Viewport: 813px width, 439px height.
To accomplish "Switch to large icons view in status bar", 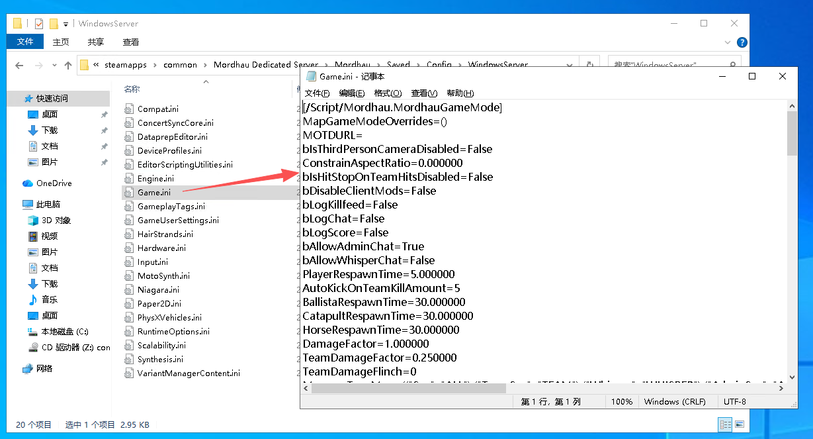I will [740, 424].
